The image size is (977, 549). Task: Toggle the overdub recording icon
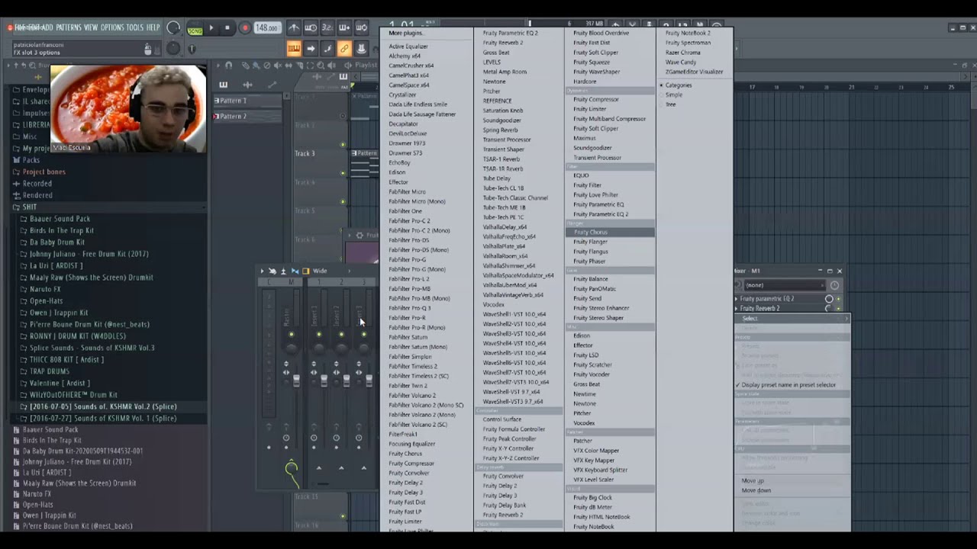point(344,28)
